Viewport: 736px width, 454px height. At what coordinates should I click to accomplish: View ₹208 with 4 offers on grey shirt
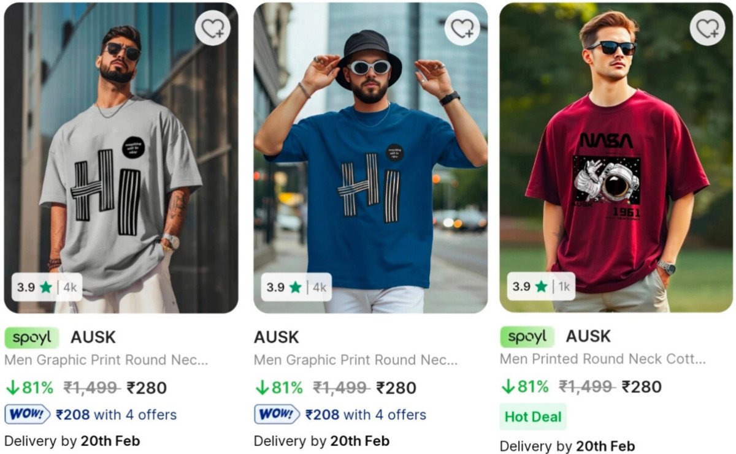tap(116, 415)
